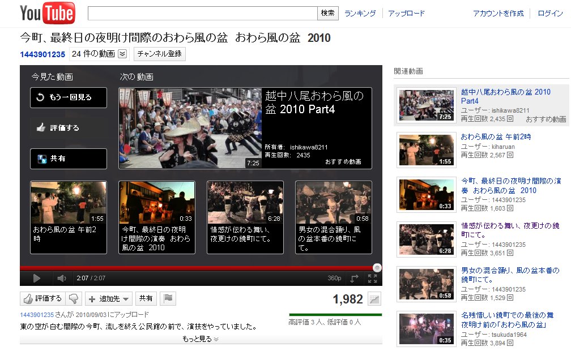Click 共有 share button with social icons in the player
The height and width of the screenshot is (351, 571).
(69, 159)
